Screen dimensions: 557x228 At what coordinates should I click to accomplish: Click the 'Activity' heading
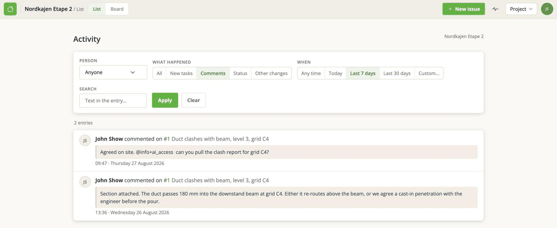(x=87, y=39)
